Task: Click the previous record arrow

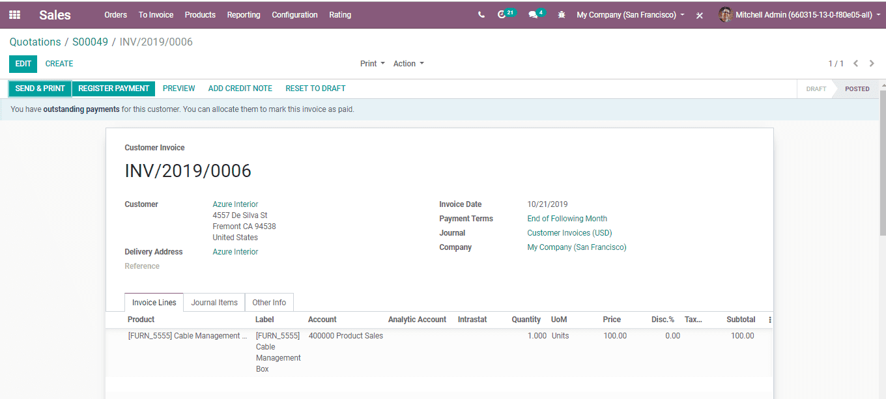Action: (856, 64)
